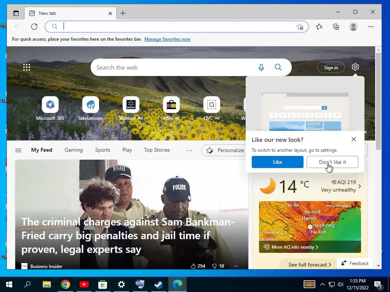Launch Google Chrome from taskbar
The image size is (390, 292).
point(66,284)
